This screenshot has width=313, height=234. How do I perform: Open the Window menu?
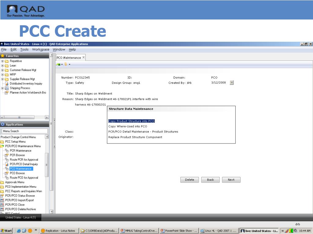coord(59,49)
